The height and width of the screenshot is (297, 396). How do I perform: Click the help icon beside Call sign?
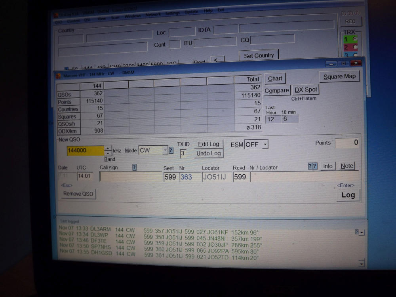pos(135,168)
